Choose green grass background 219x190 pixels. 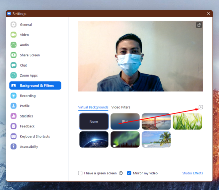click(187, 121)
